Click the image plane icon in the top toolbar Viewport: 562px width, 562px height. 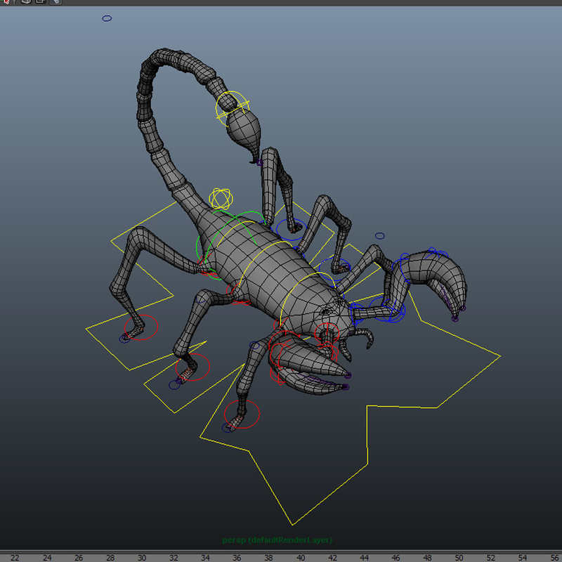pos(39,4)
